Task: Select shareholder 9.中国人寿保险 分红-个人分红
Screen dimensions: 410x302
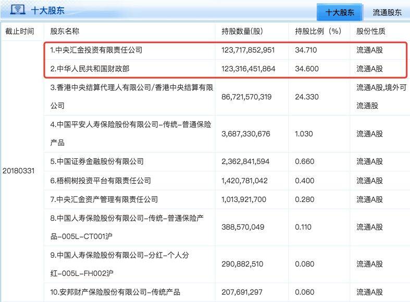Action: [x=119, y=264]
